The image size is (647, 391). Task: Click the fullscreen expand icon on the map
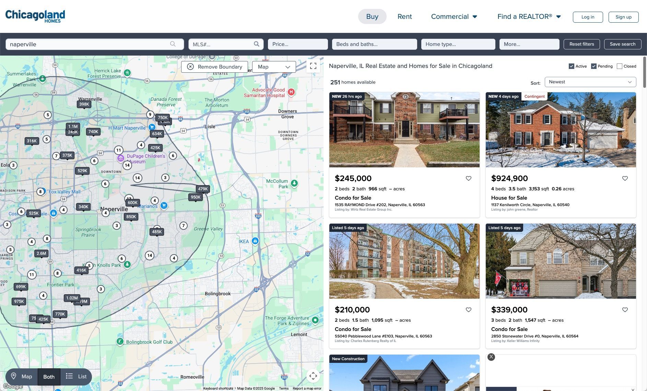tap(313, 66)
